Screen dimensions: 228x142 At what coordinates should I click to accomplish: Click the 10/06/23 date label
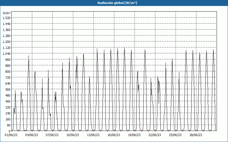click(x=73, y=135)
